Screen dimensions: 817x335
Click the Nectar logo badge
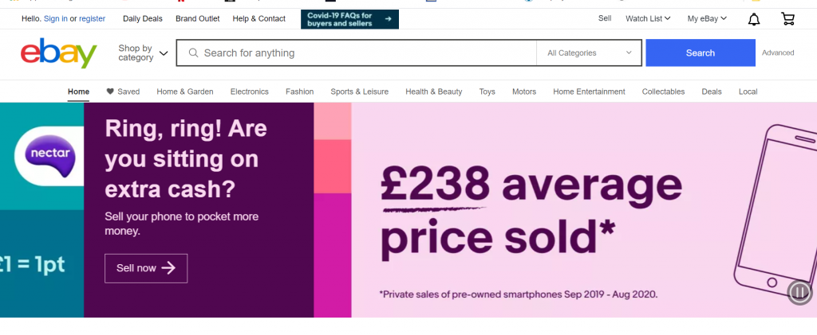[x=50, y=156]
